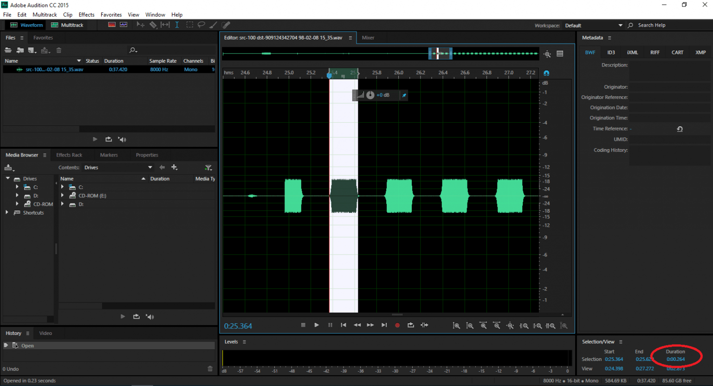
Task: Click the Play button in transport controls
Action: pyautogui.click(x=317, y=325)
